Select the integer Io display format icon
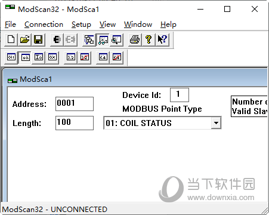 click(39, 57)
